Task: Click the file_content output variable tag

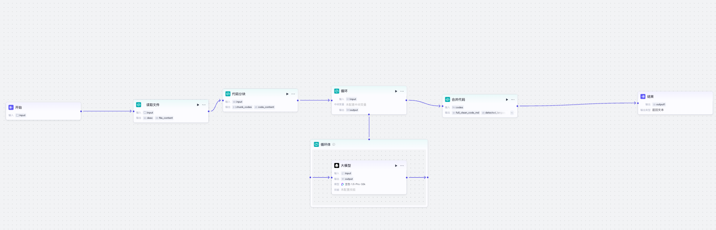Action: click(165, 118)
